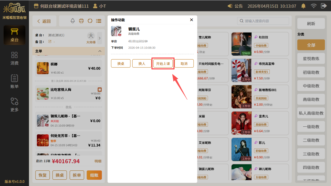Click the service bell icon in toolbar
331x186 pixels.
(x=73, y=21)
